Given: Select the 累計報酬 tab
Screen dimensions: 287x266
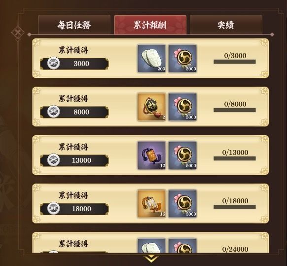Looking at the screenshot, I should pos(150,25).
